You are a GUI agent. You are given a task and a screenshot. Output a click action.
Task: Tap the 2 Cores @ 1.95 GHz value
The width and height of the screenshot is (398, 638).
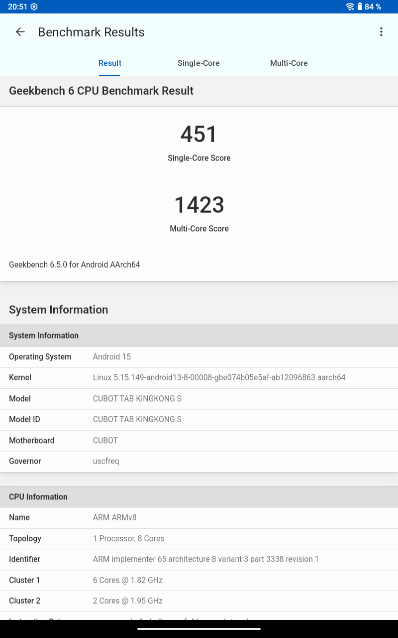128,601
